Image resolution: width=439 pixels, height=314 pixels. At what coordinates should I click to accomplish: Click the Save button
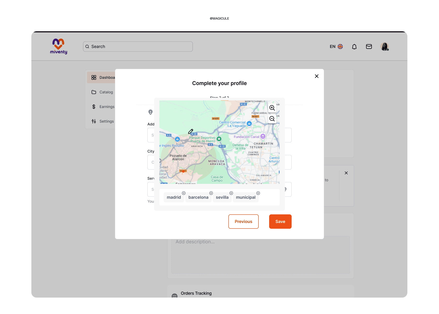tap(280, 222)
